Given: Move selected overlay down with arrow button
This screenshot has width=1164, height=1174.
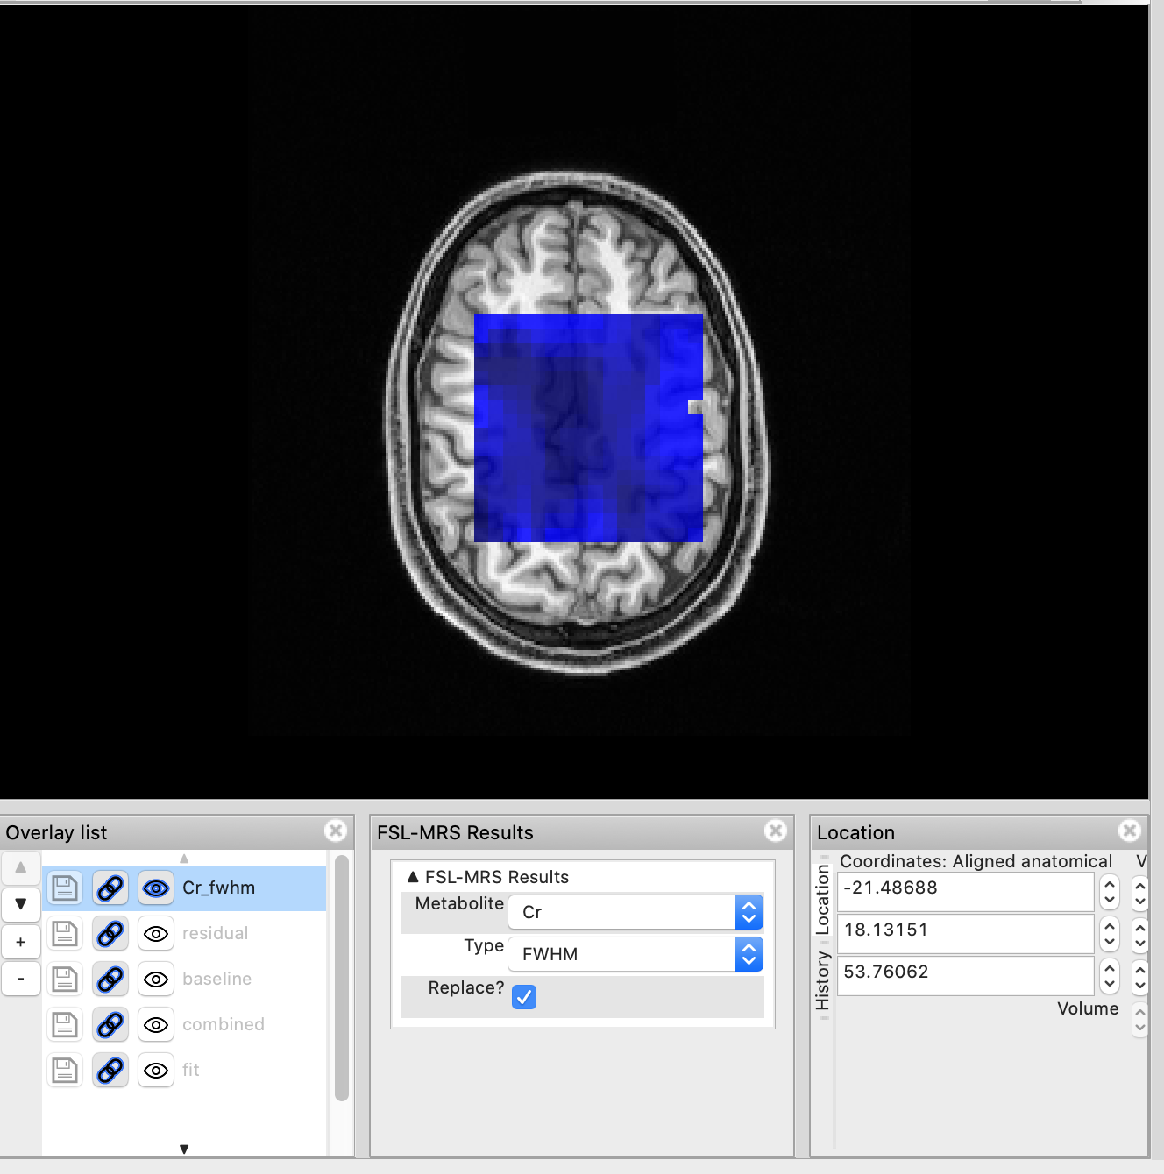Looking at the screenshot, I should (x=21, y=904).
